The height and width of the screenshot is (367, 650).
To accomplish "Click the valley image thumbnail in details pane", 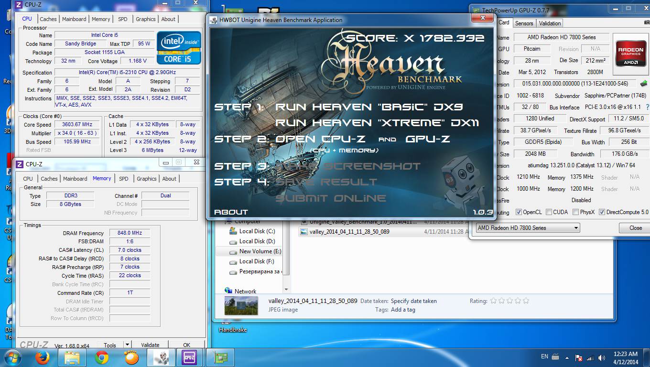I will pyautogui.click(x=241, y=306).
